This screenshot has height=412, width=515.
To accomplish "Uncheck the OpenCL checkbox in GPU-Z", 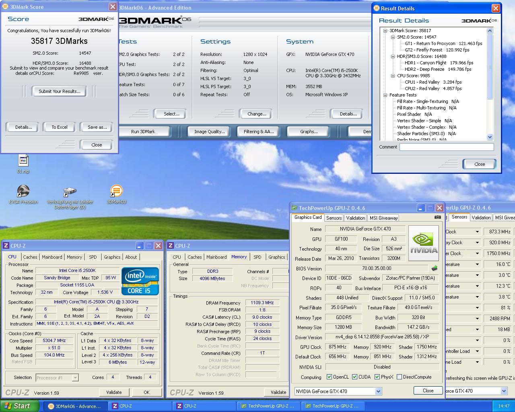I will (330, 377).
